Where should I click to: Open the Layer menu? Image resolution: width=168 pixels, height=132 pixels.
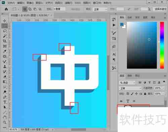39,3
